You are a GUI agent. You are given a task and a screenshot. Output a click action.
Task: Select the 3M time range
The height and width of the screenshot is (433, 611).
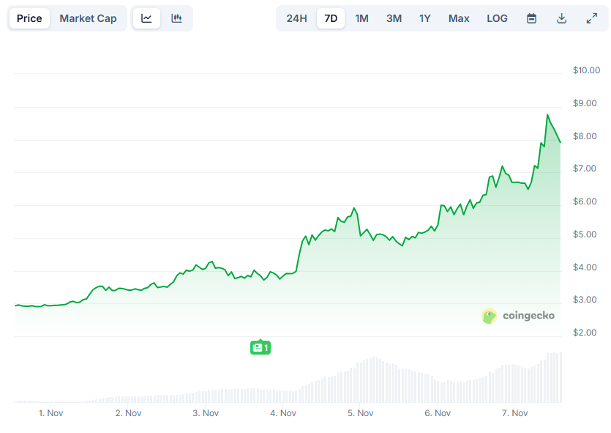pyautogui.click(x=393, y=18)
